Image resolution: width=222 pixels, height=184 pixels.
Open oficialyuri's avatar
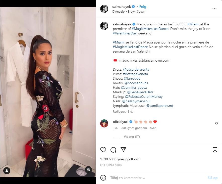(x=104, y=123)
